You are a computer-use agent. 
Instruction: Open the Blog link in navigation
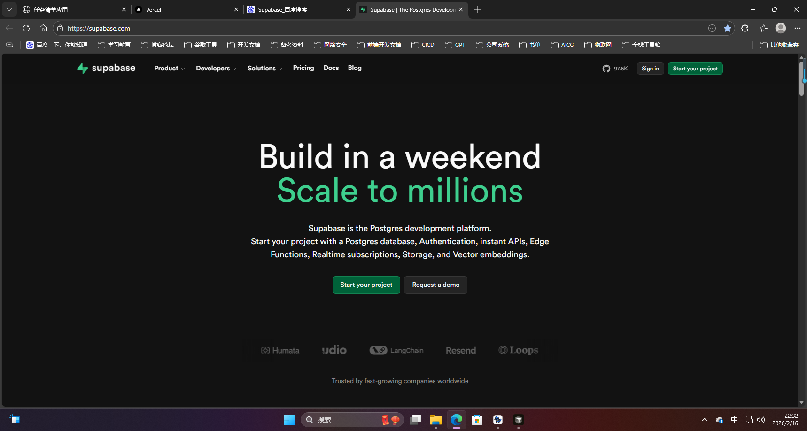tap(355, 68)
